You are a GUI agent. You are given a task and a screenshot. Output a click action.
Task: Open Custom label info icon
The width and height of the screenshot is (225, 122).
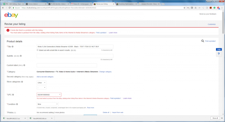(24, 65)
